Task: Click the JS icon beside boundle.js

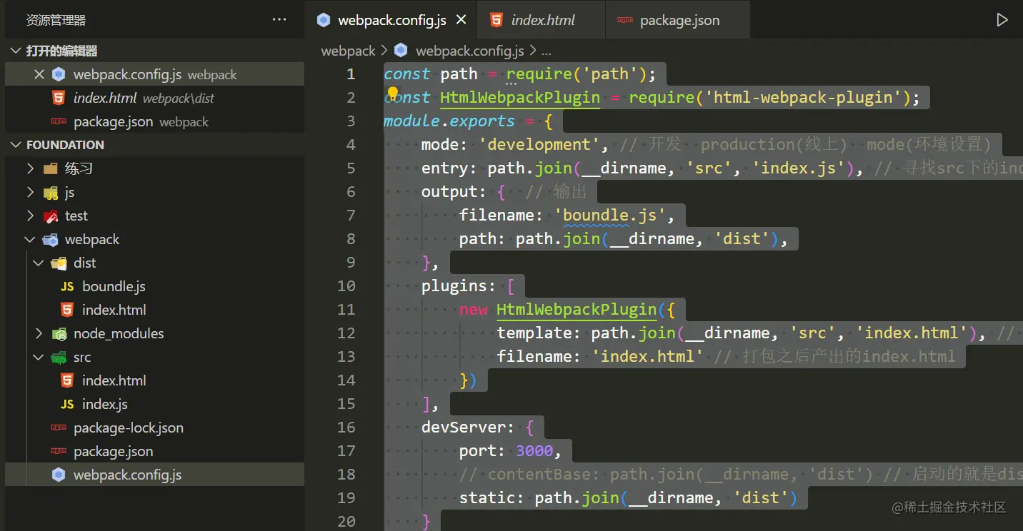Action: coord(67,287)
